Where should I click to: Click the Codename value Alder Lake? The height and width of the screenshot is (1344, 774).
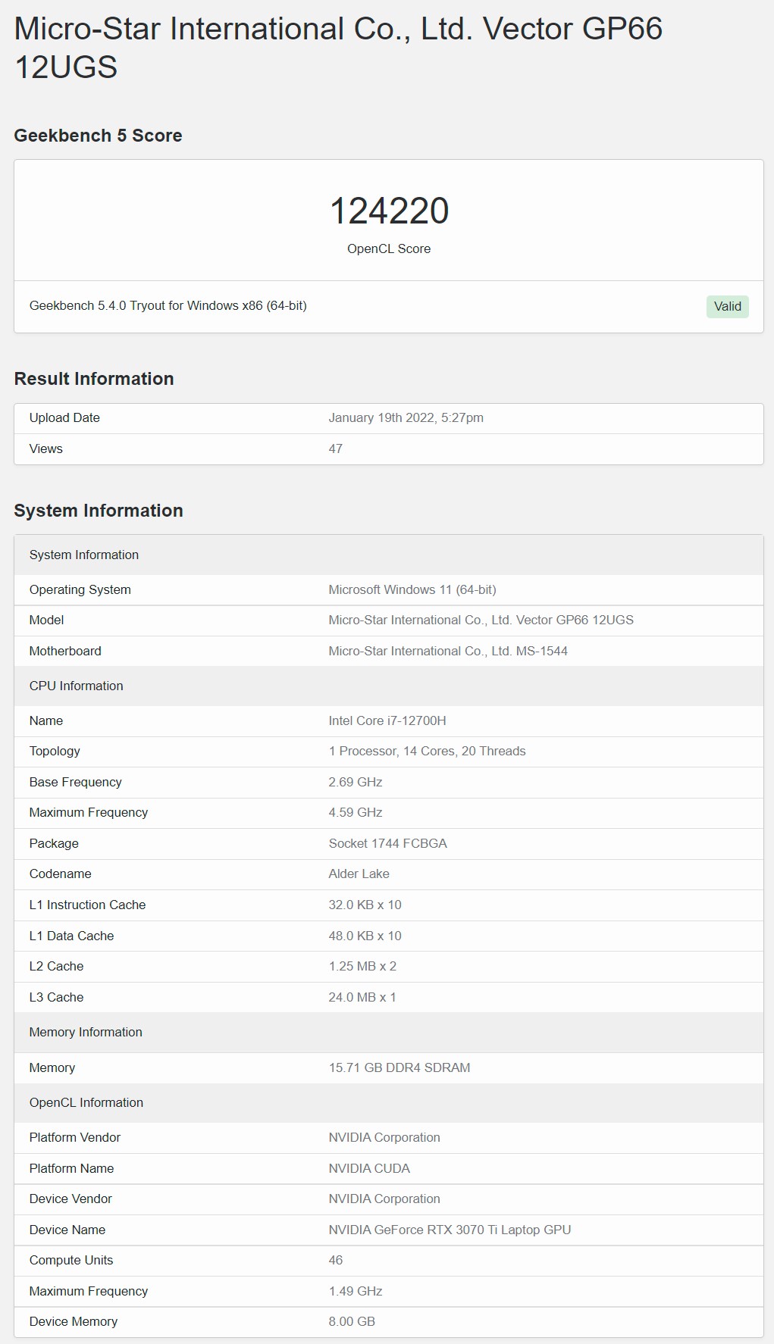tap(359, 874)
